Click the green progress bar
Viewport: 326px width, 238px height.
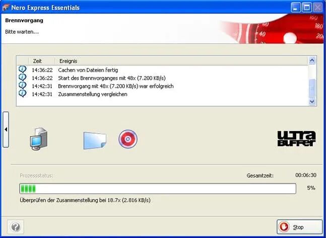point(158,189)
